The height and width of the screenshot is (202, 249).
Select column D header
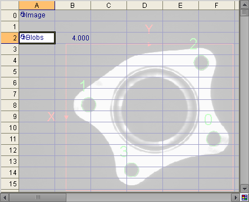pos(144,6)
